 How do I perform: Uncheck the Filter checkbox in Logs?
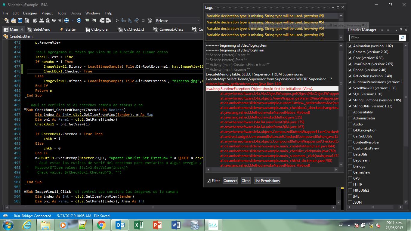[209, 181]
